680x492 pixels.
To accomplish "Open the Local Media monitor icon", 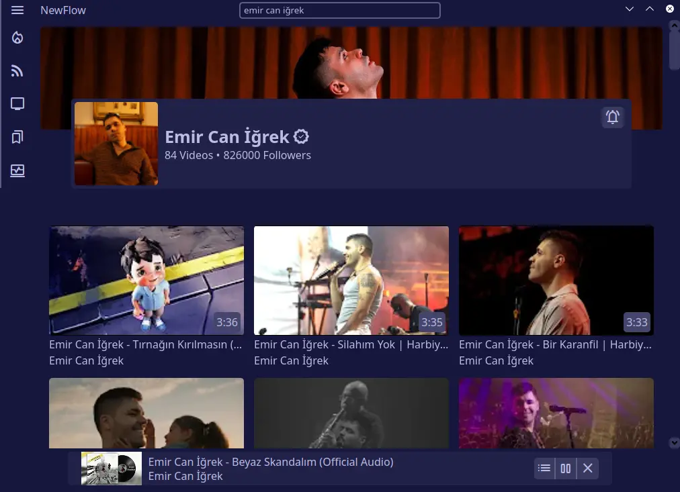I will click(x=17, y=104).
